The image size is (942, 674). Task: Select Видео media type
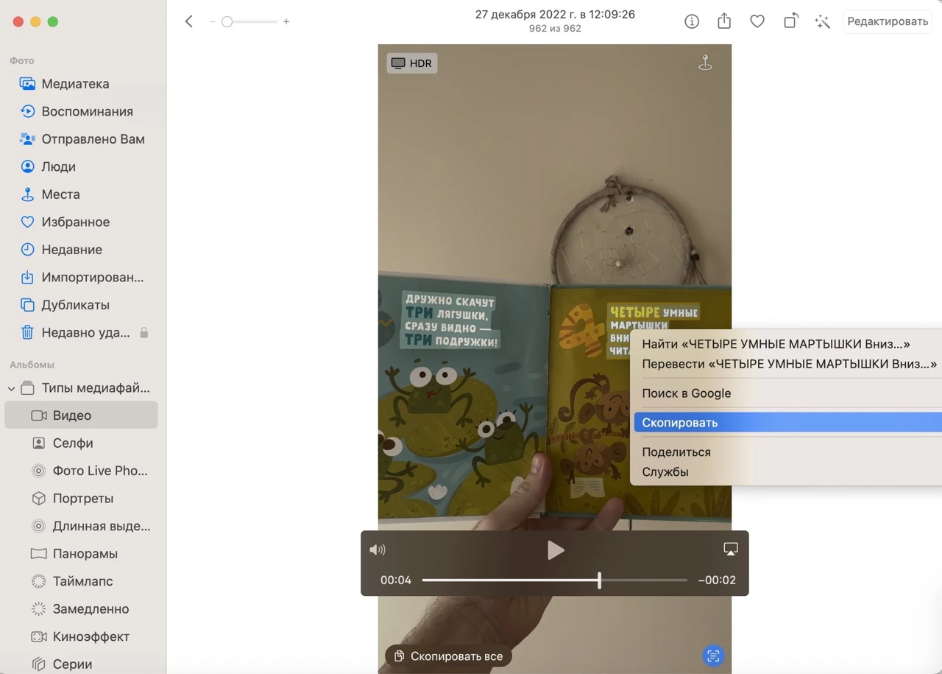coord(82,415)
